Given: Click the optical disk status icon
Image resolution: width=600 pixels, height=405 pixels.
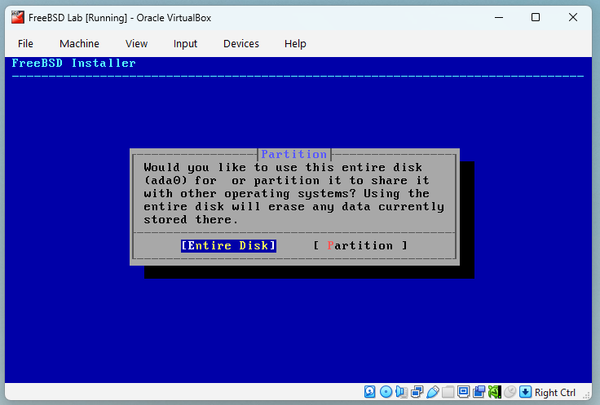Looking at the screenshot, I should 386,392.
